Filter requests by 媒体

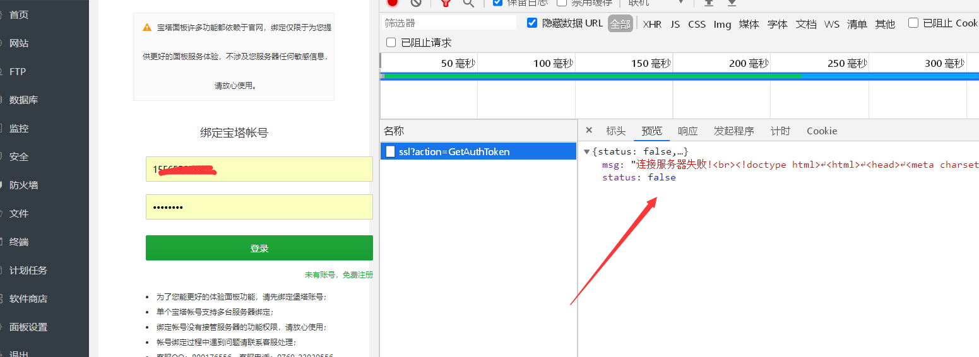(x=749, y=24)
